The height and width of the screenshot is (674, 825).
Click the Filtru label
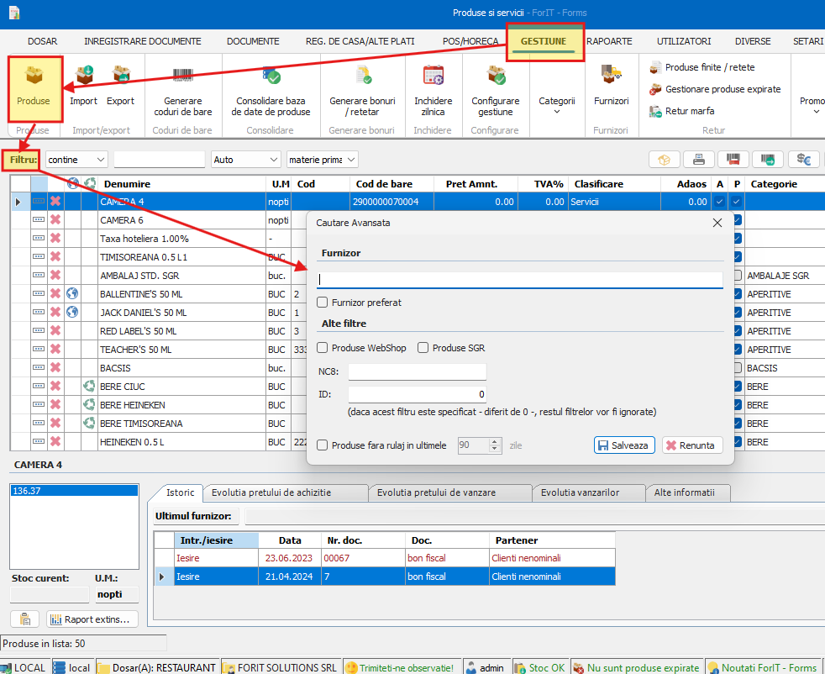(x=24, y=160)
